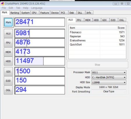Viewport: 131px width, 119px height.
Task: Click the Score column header
Action: click(113, 28)
